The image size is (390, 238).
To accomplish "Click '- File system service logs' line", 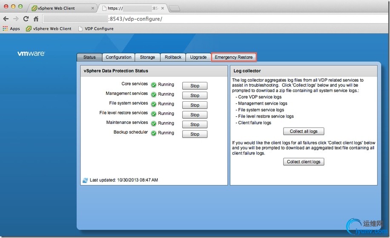I will (x=260, y=110).
